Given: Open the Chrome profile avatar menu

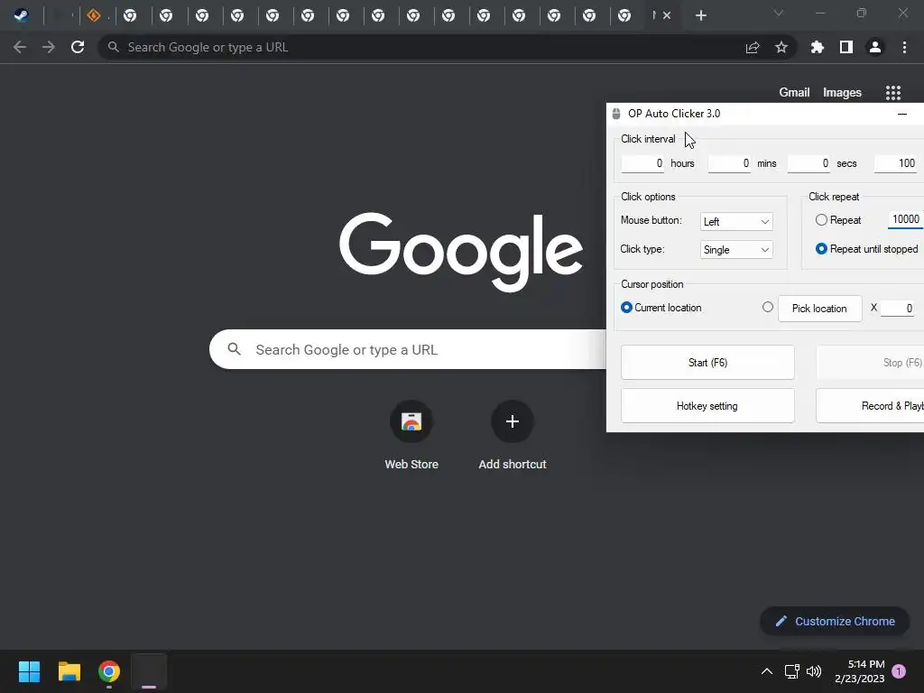Looking at the screenshot, I should 875,47.
